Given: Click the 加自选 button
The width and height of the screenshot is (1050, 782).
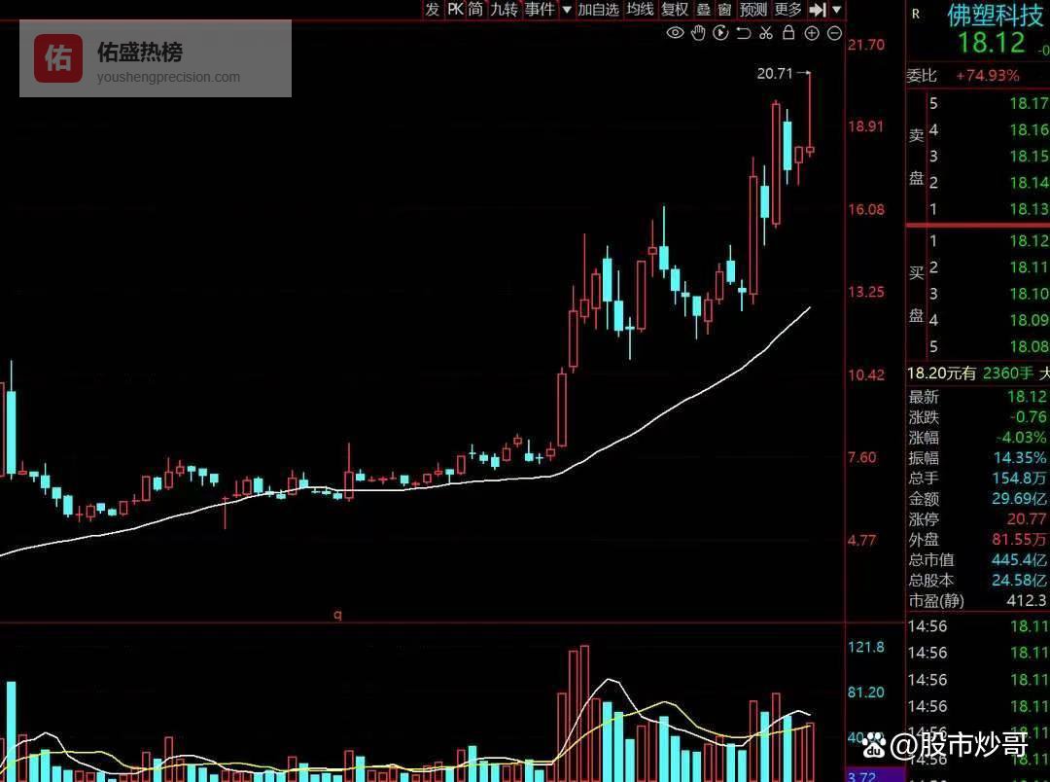Looking at the screenshot, I should click(598, 10).
